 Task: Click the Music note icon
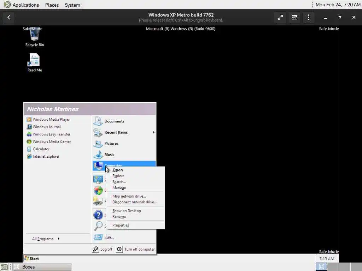(x=98, y=155)
